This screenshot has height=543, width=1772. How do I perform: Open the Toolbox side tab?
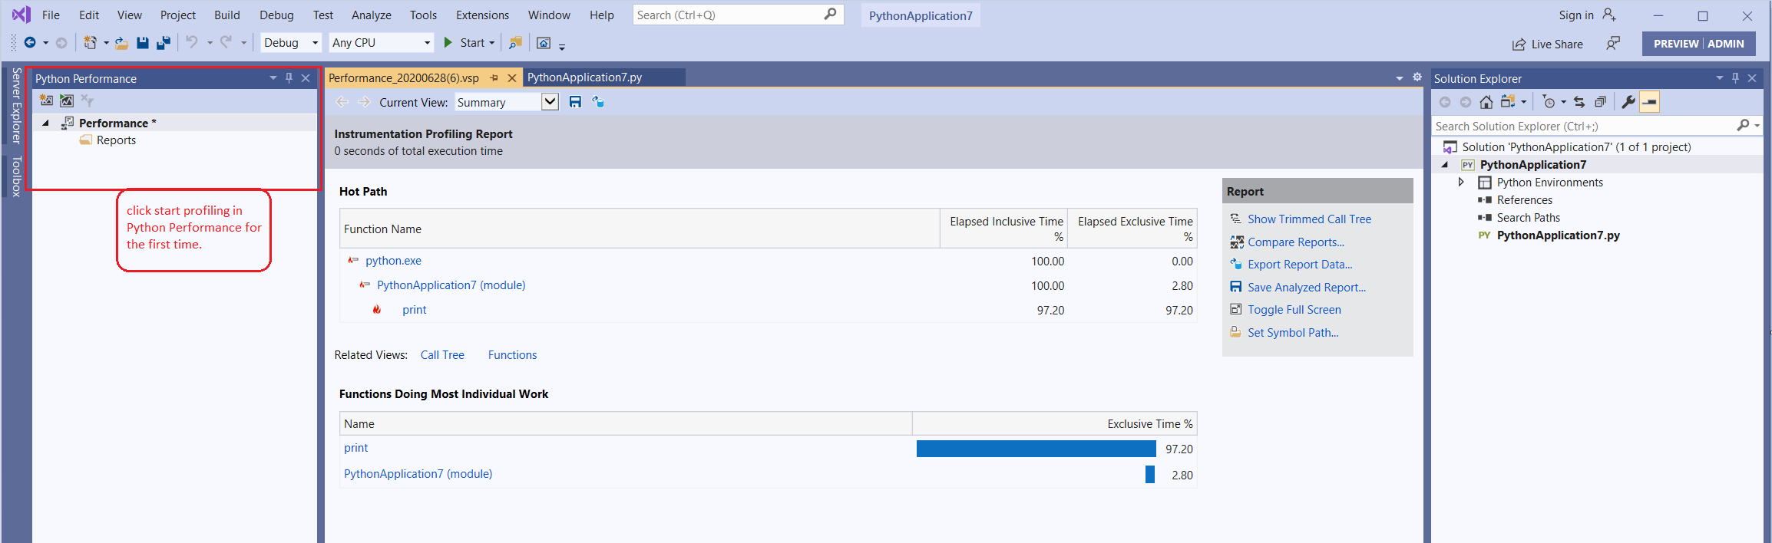[16, 177]
